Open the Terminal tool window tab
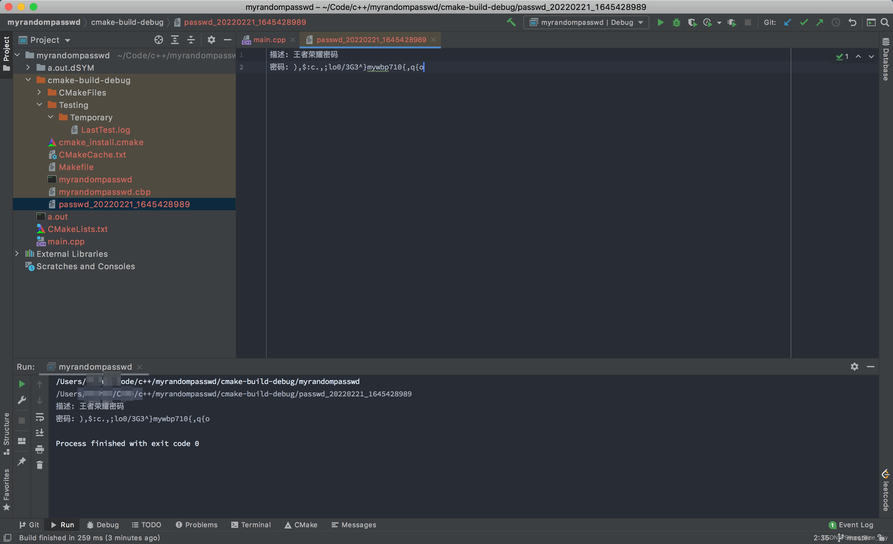This screenshot has height=544, width=893. 251,524
